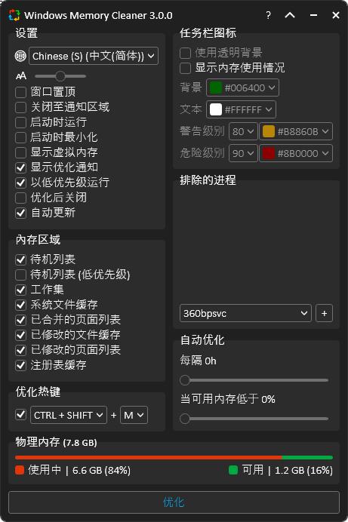Open the Chinese (S) language dropdown
The image size is (348, 522).
(x=94, y=56)
